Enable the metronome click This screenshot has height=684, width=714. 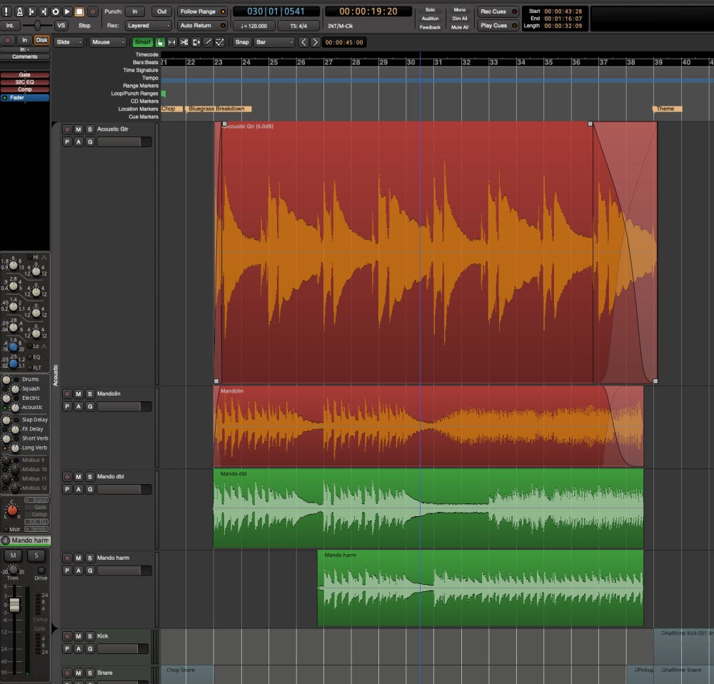click(19, 11)
